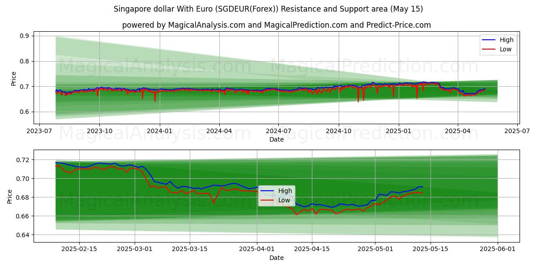This screenshot has height=268, width=537.
Task: Click the 2025-04 tick label in top chart
Action: click(457, 131)
